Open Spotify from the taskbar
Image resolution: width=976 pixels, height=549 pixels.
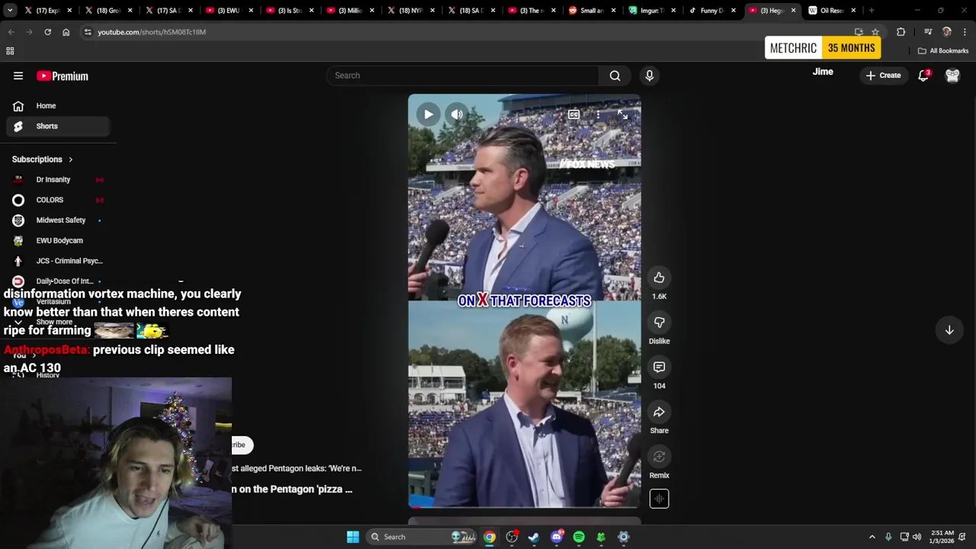(x=579, y=537)
